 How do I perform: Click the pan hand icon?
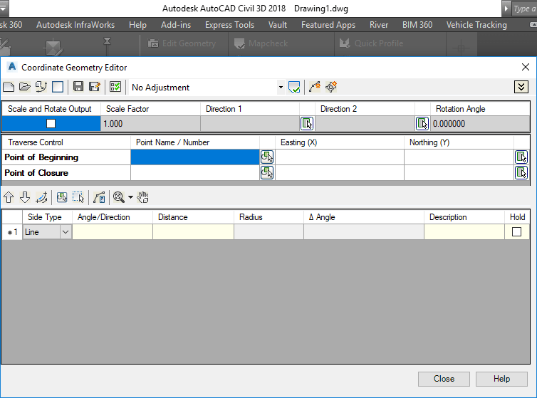(142, 197)
